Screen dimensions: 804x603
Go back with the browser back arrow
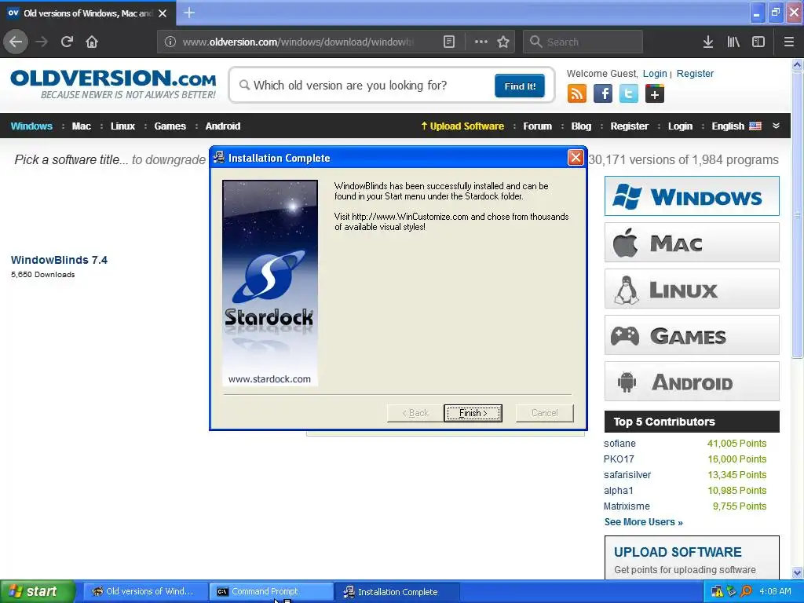(16, 42)
